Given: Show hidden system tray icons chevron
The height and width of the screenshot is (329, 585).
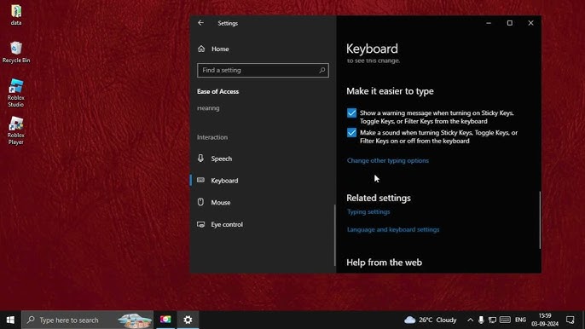Looking at the screenshot, I should 470,320.
